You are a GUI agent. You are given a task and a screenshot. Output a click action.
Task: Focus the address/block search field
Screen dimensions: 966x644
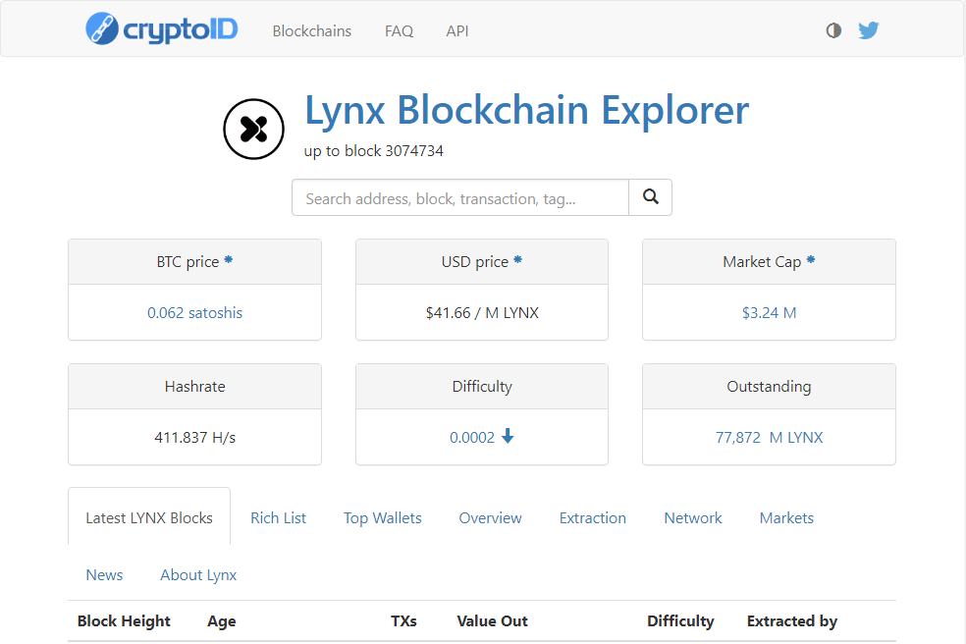(460, 198)
